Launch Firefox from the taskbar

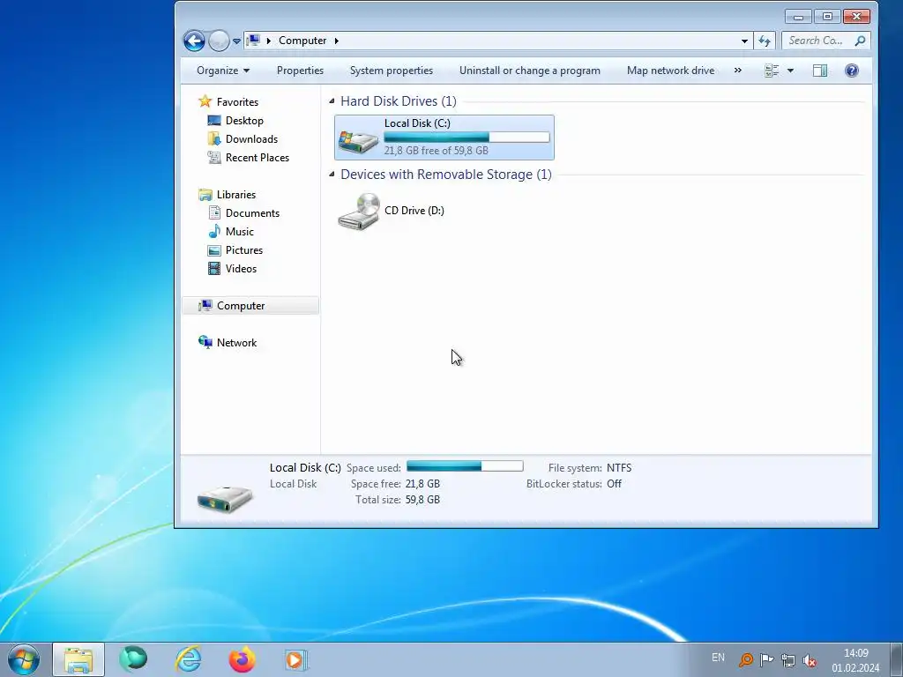[x=242, y=659]
